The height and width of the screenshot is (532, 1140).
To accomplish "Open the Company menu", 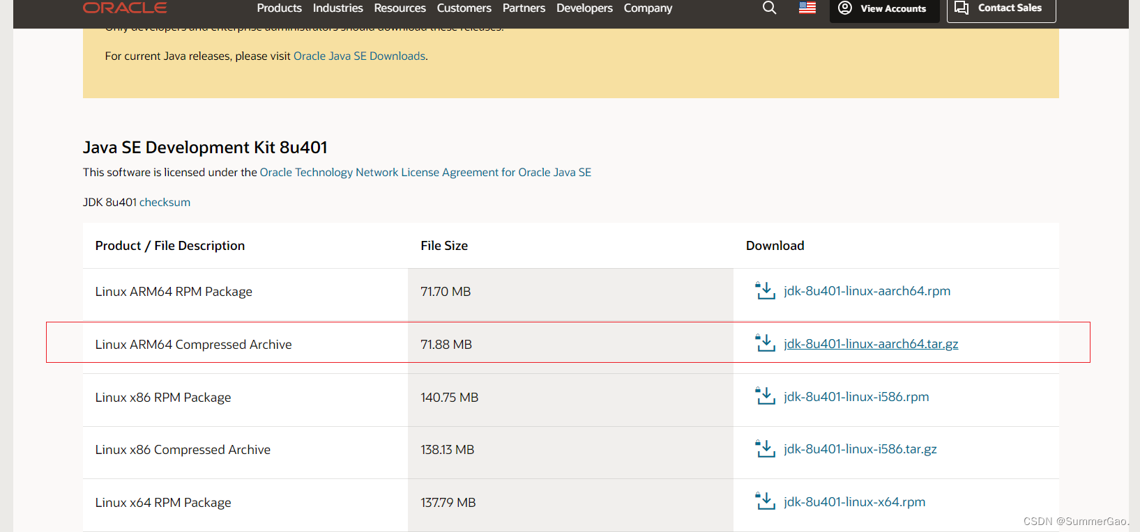I will pyautogui.click(x=648, y=8).
